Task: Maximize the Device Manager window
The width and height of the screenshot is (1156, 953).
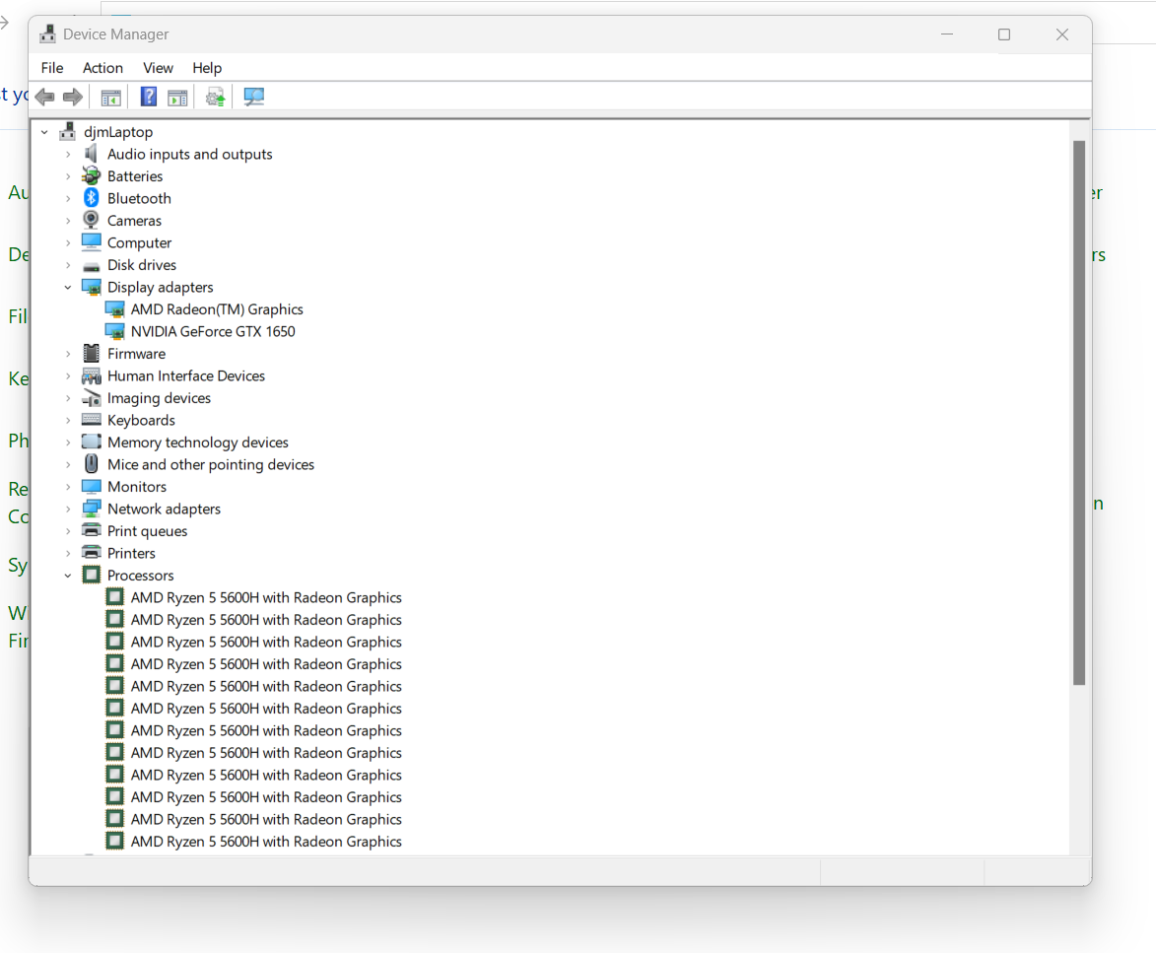Action: (1004, 34)
